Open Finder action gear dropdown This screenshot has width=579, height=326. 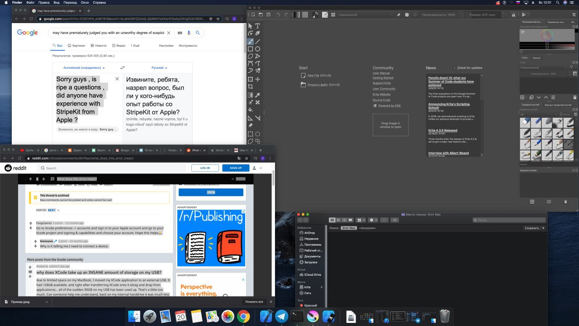pos(374,220)
